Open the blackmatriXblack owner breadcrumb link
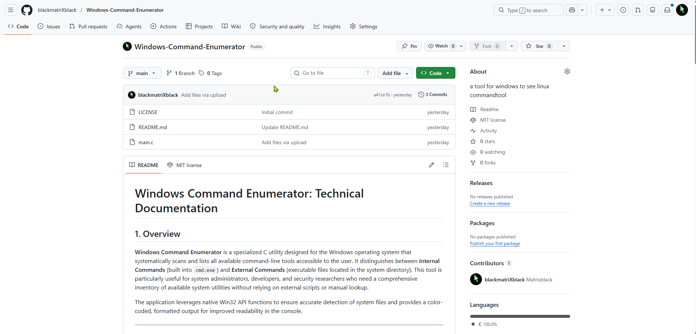 click(57, 10)
